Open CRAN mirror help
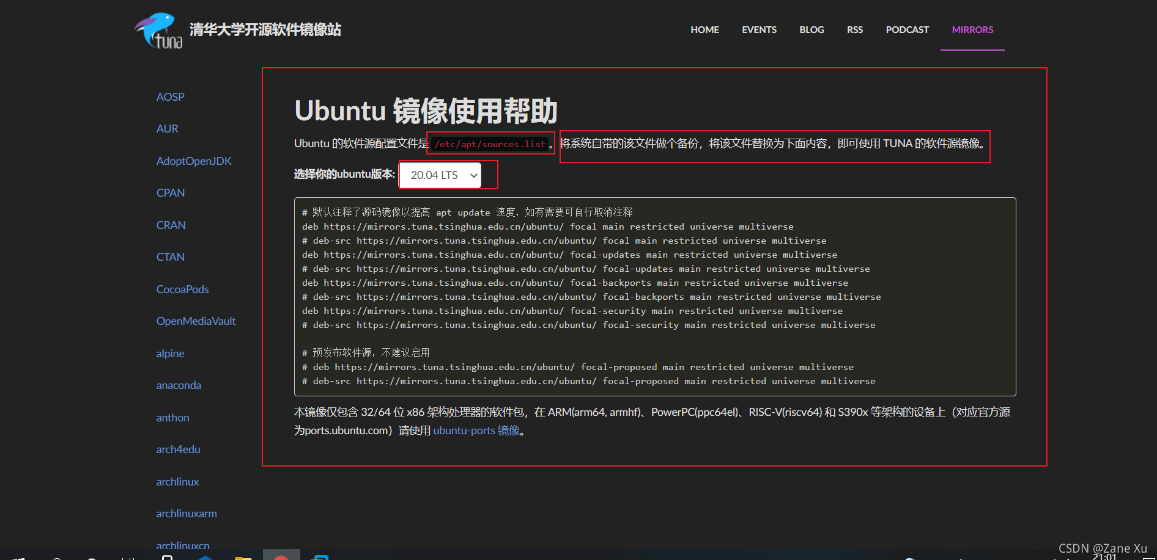The image size is (1157, 560). click(x=171, y=225)
